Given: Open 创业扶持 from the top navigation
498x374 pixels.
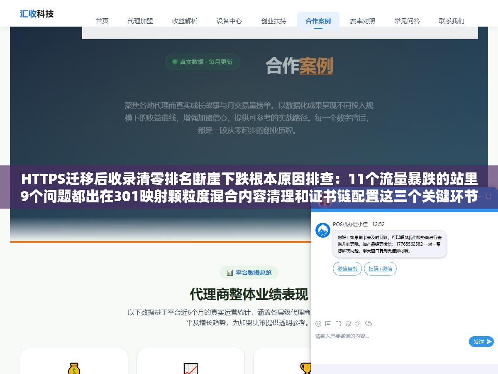Looking at the screenshot, I should 273,21.
